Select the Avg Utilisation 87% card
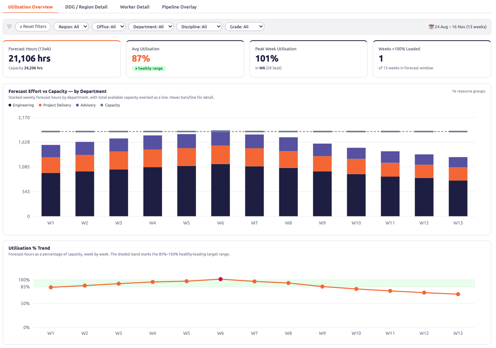 [185, 59]
